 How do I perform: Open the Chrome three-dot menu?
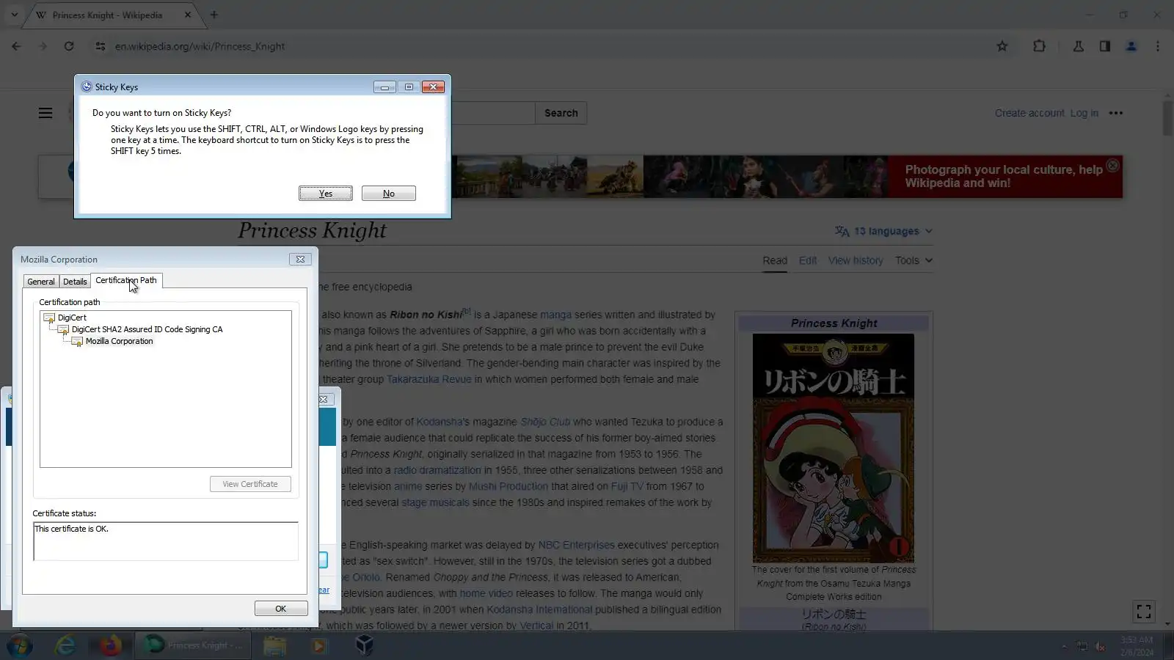(1158, 46)
